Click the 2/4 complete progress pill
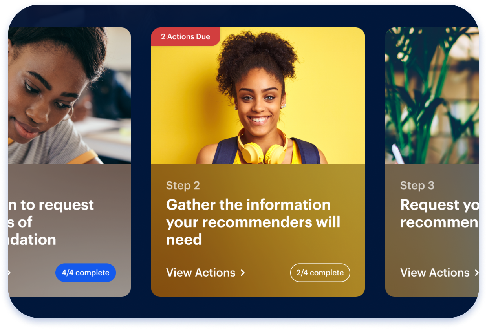The width and height of the screenshot is (487, 329). click(x=320, y=273)
